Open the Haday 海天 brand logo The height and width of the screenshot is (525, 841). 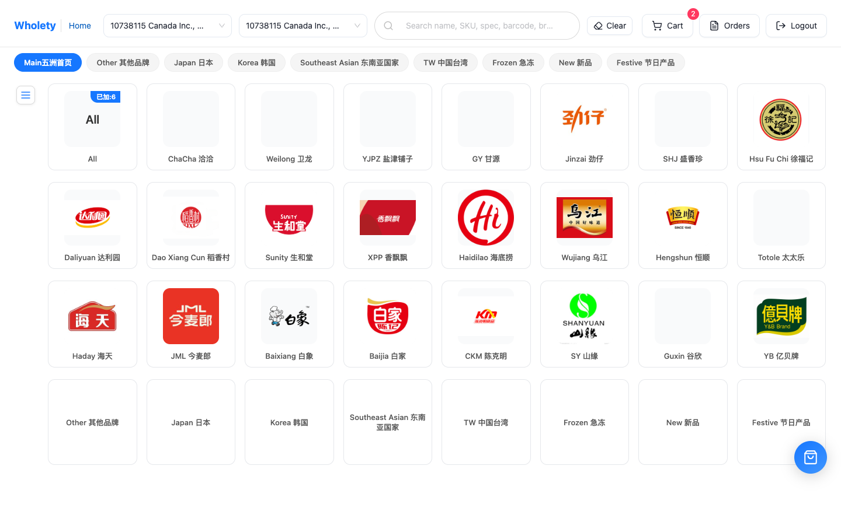(92, 316)
